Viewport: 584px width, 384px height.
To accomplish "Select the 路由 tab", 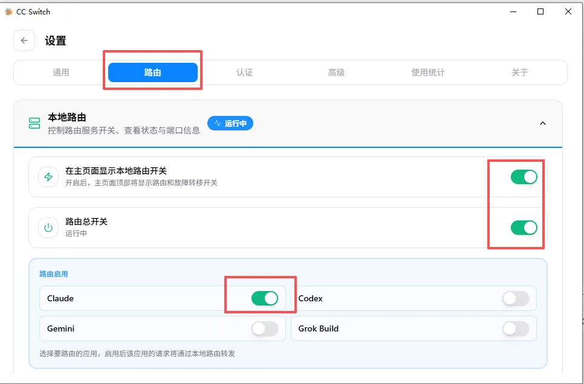I will (x=153, y=72).
